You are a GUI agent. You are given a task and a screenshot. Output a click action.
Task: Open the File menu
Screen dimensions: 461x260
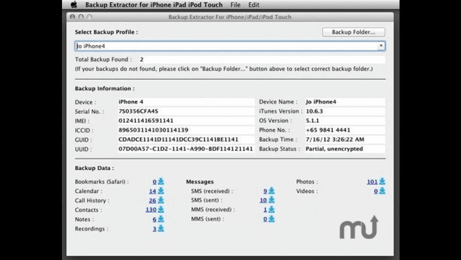pyautogui.click(x=235, y=5)
